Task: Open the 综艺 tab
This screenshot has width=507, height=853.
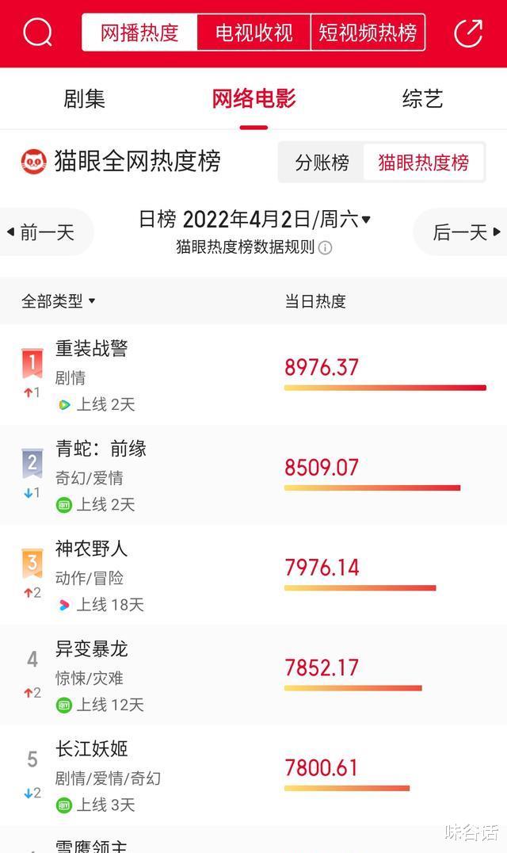Action: pos(422,99)
